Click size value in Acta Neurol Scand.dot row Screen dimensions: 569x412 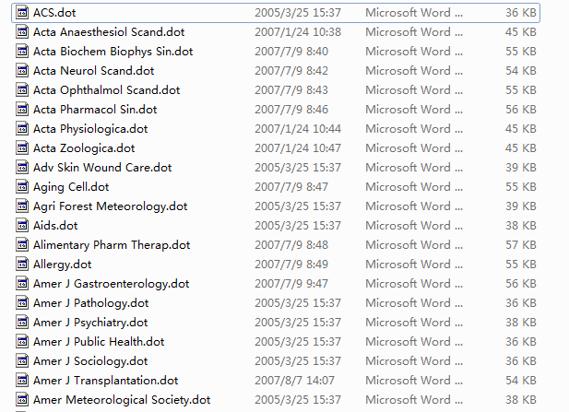coord(521,71)
